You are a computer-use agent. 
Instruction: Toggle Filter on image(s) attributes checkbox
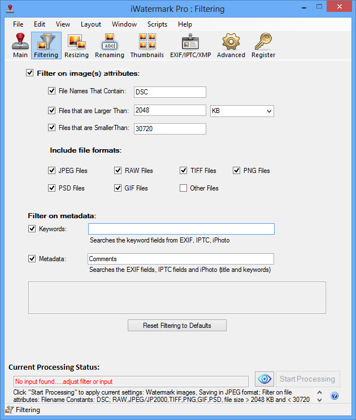tap(29, 73)
